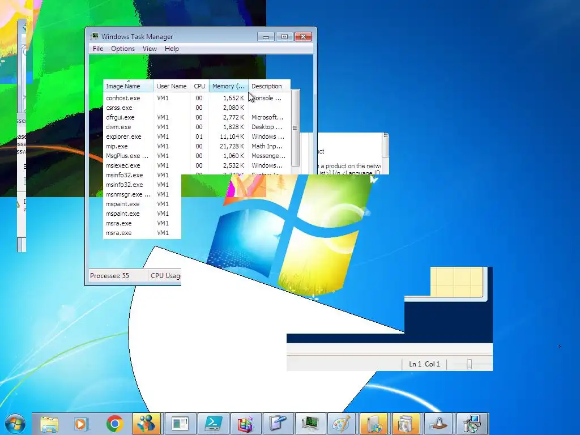Image resolution: width=580 pixels, height=435 pixels.
Task: Select the MsgPlus.exe process row
Action: pyautogui.click(x=197, y=156)
